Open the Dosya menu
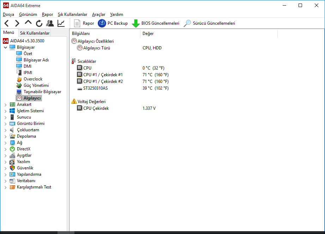 coord(8,14)
